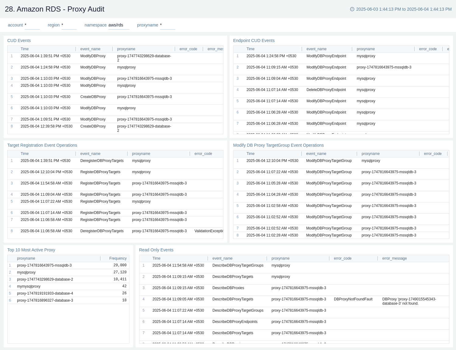Image resolution: width=456 pixels, height=350 pixels.
Task: Click the dashboard title Amazon RDS Proxy Audit
Action: point(54,9)
